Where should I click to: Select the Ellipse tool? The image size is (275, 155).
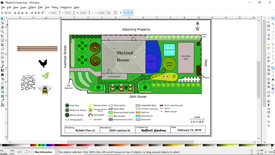(x=2, y=49)
